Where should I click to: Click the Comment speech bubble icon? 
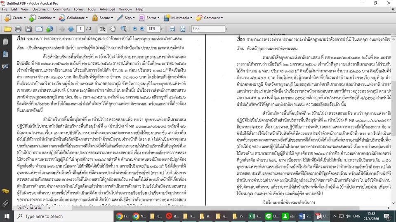coord(199,18)
